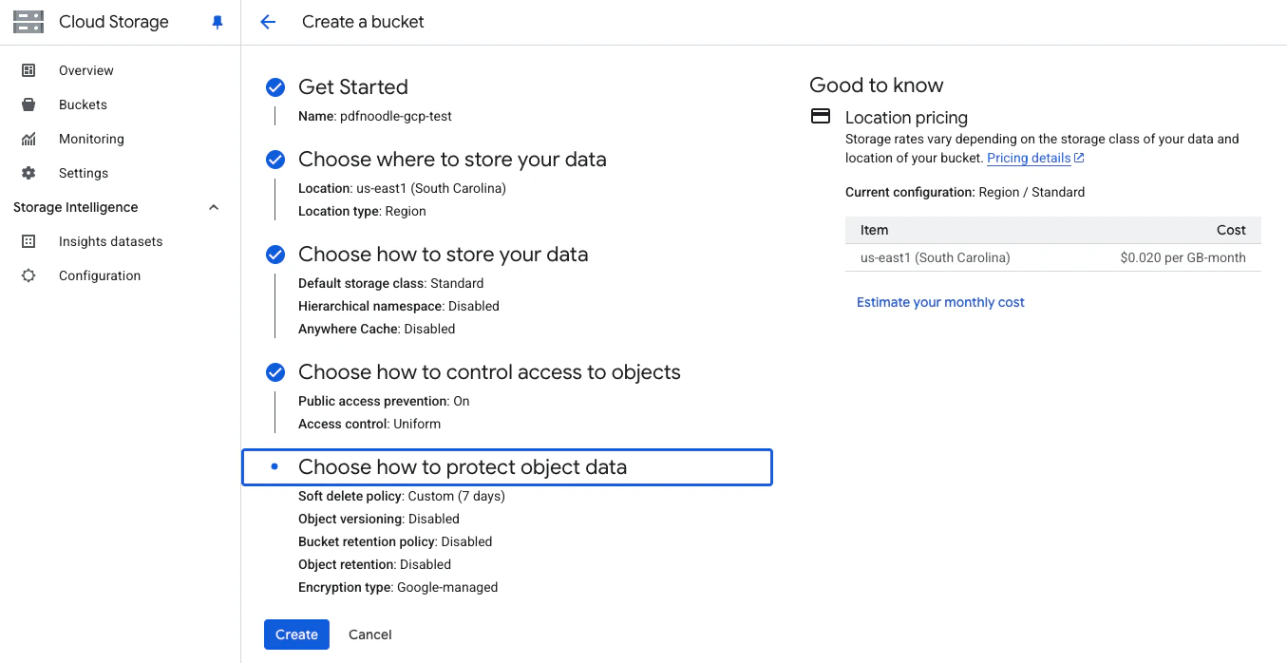Cancel the bucket creation
1287x663 pixels.
pyautogui.click(x=370, y=635)
